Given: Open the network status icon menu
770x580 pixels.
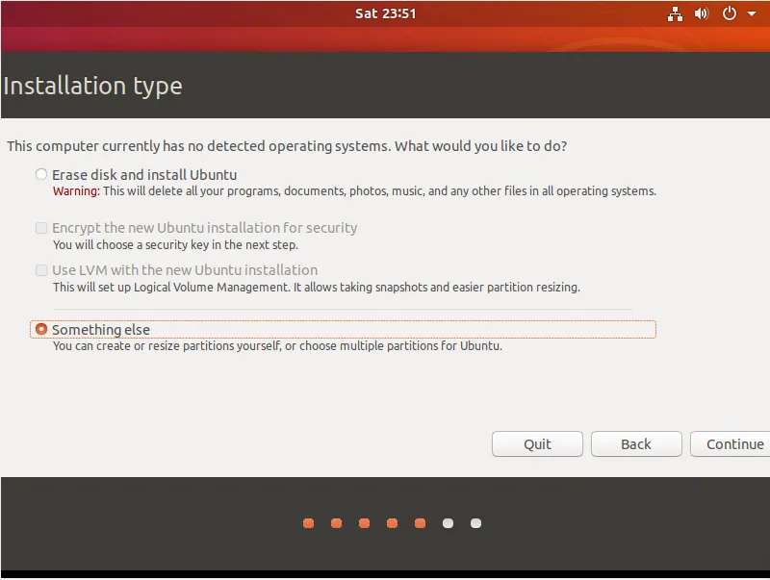Looking at the screenshot, I should pyautogui.click(x=676, y=13).
